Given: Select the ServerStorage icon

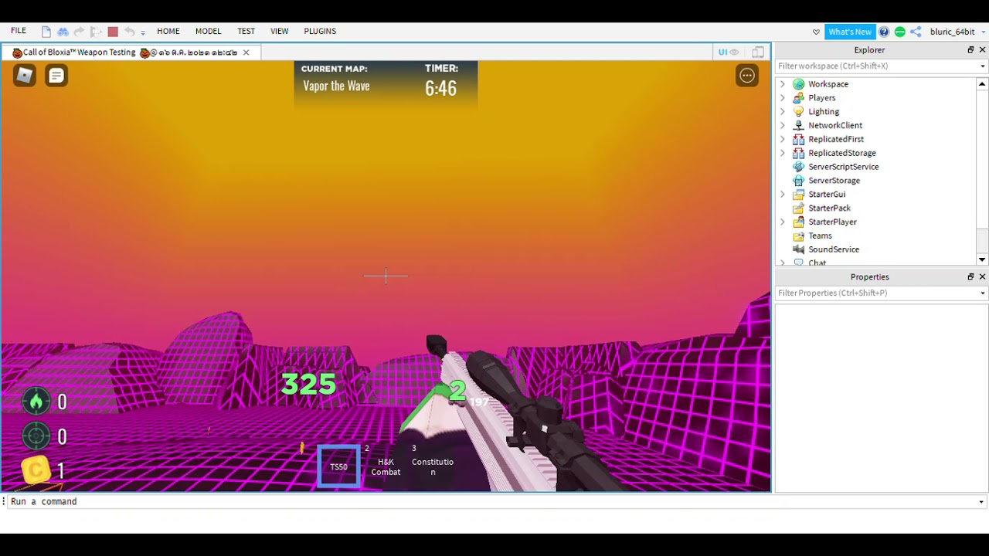Looking at the screenshot, I should [799, 181].
